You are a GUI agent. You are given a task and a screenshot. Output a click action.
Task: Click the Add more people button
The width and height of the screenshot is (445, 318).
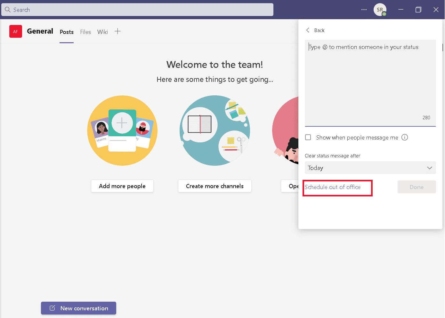[122, 186]
